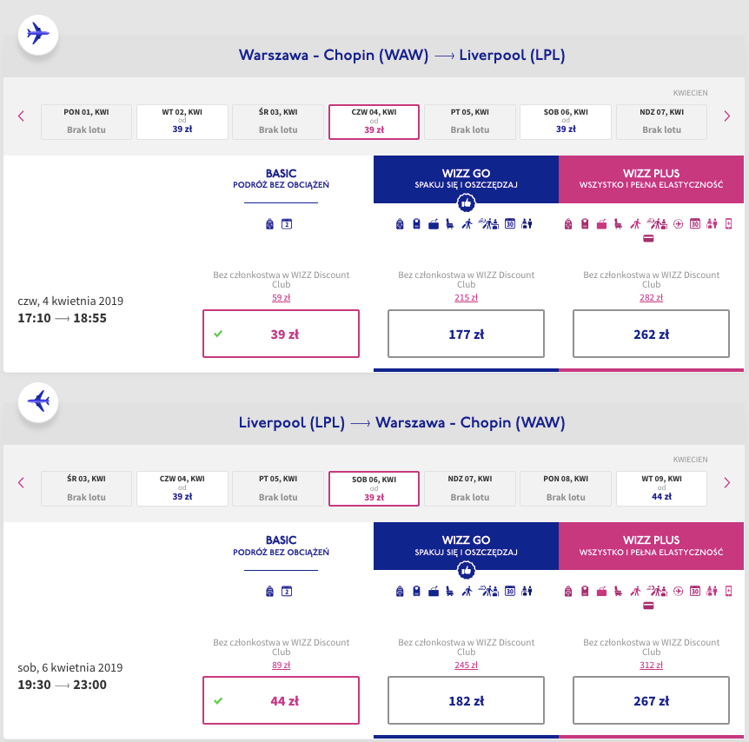
Task: Click the airplane icon above the Warszawa–Liverpool route
Action: point(38,35)
